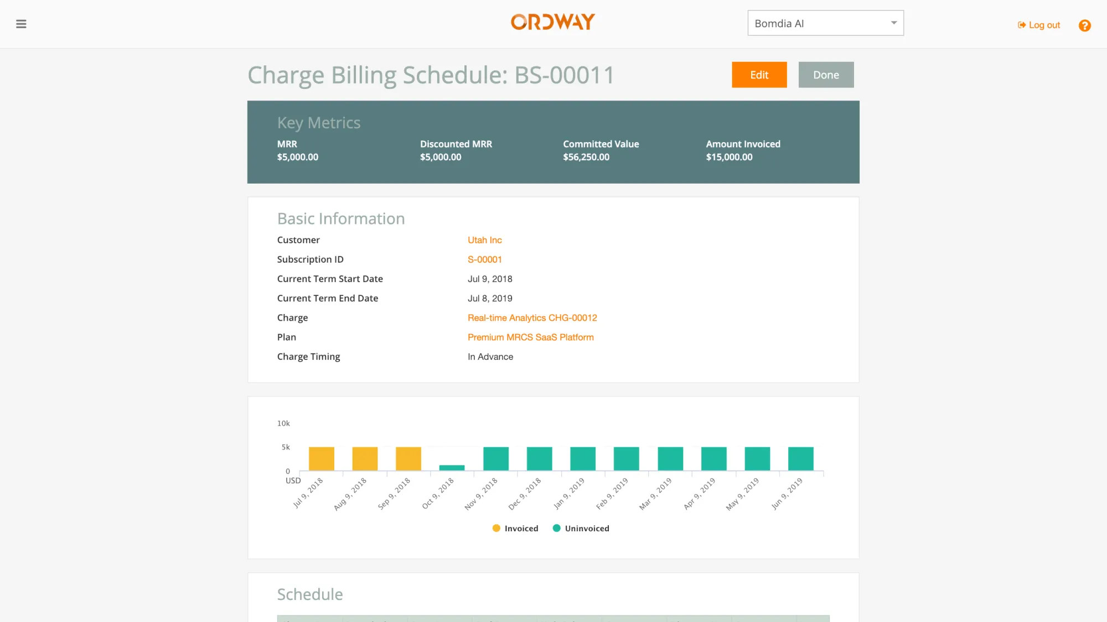
Task: Select the Jul 9, 2018 invoiced bar
Action: 322,458
